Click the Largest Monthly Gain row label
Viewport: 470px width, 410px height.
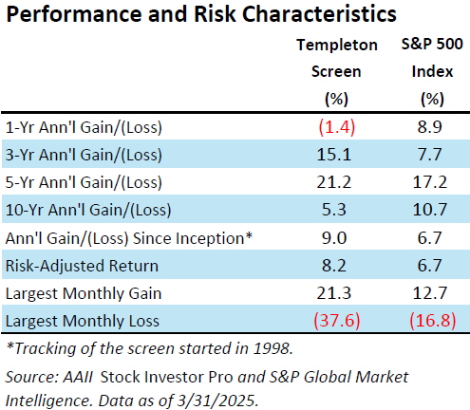click(84, 293)
